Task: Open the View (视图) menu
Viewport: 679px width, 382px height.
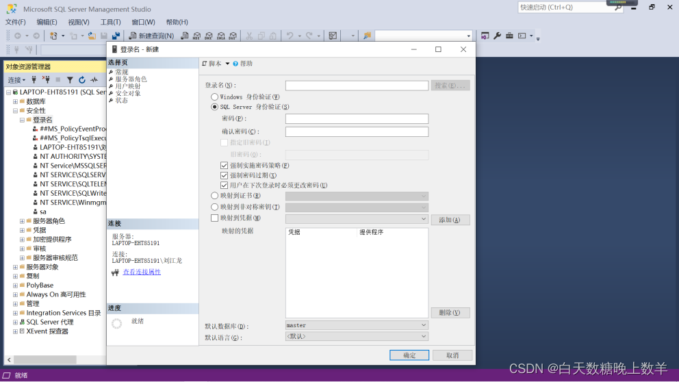Action: [x=79, y=22]
